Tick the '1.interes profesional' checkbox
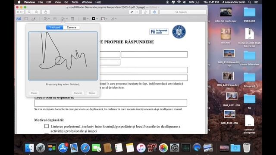 [47, 126]
